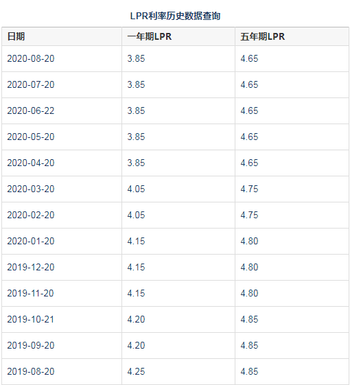The width and height of the screenshot is (350, 385).
Task: Click the date cell 2020-08-20
Action: tap(31, 58)
